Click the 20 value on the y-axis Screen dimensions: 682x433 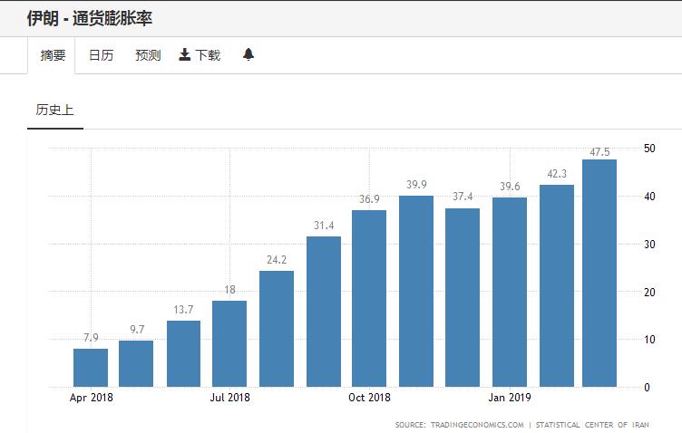649,293
